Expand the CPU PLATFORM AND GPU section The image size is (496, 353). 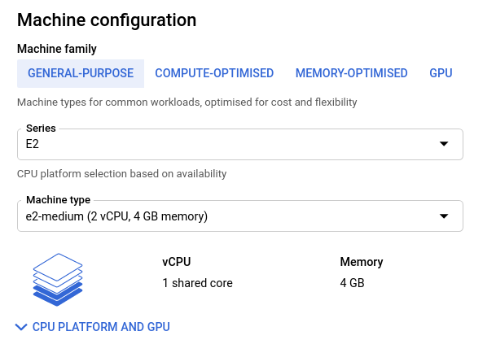coord(101,327)
